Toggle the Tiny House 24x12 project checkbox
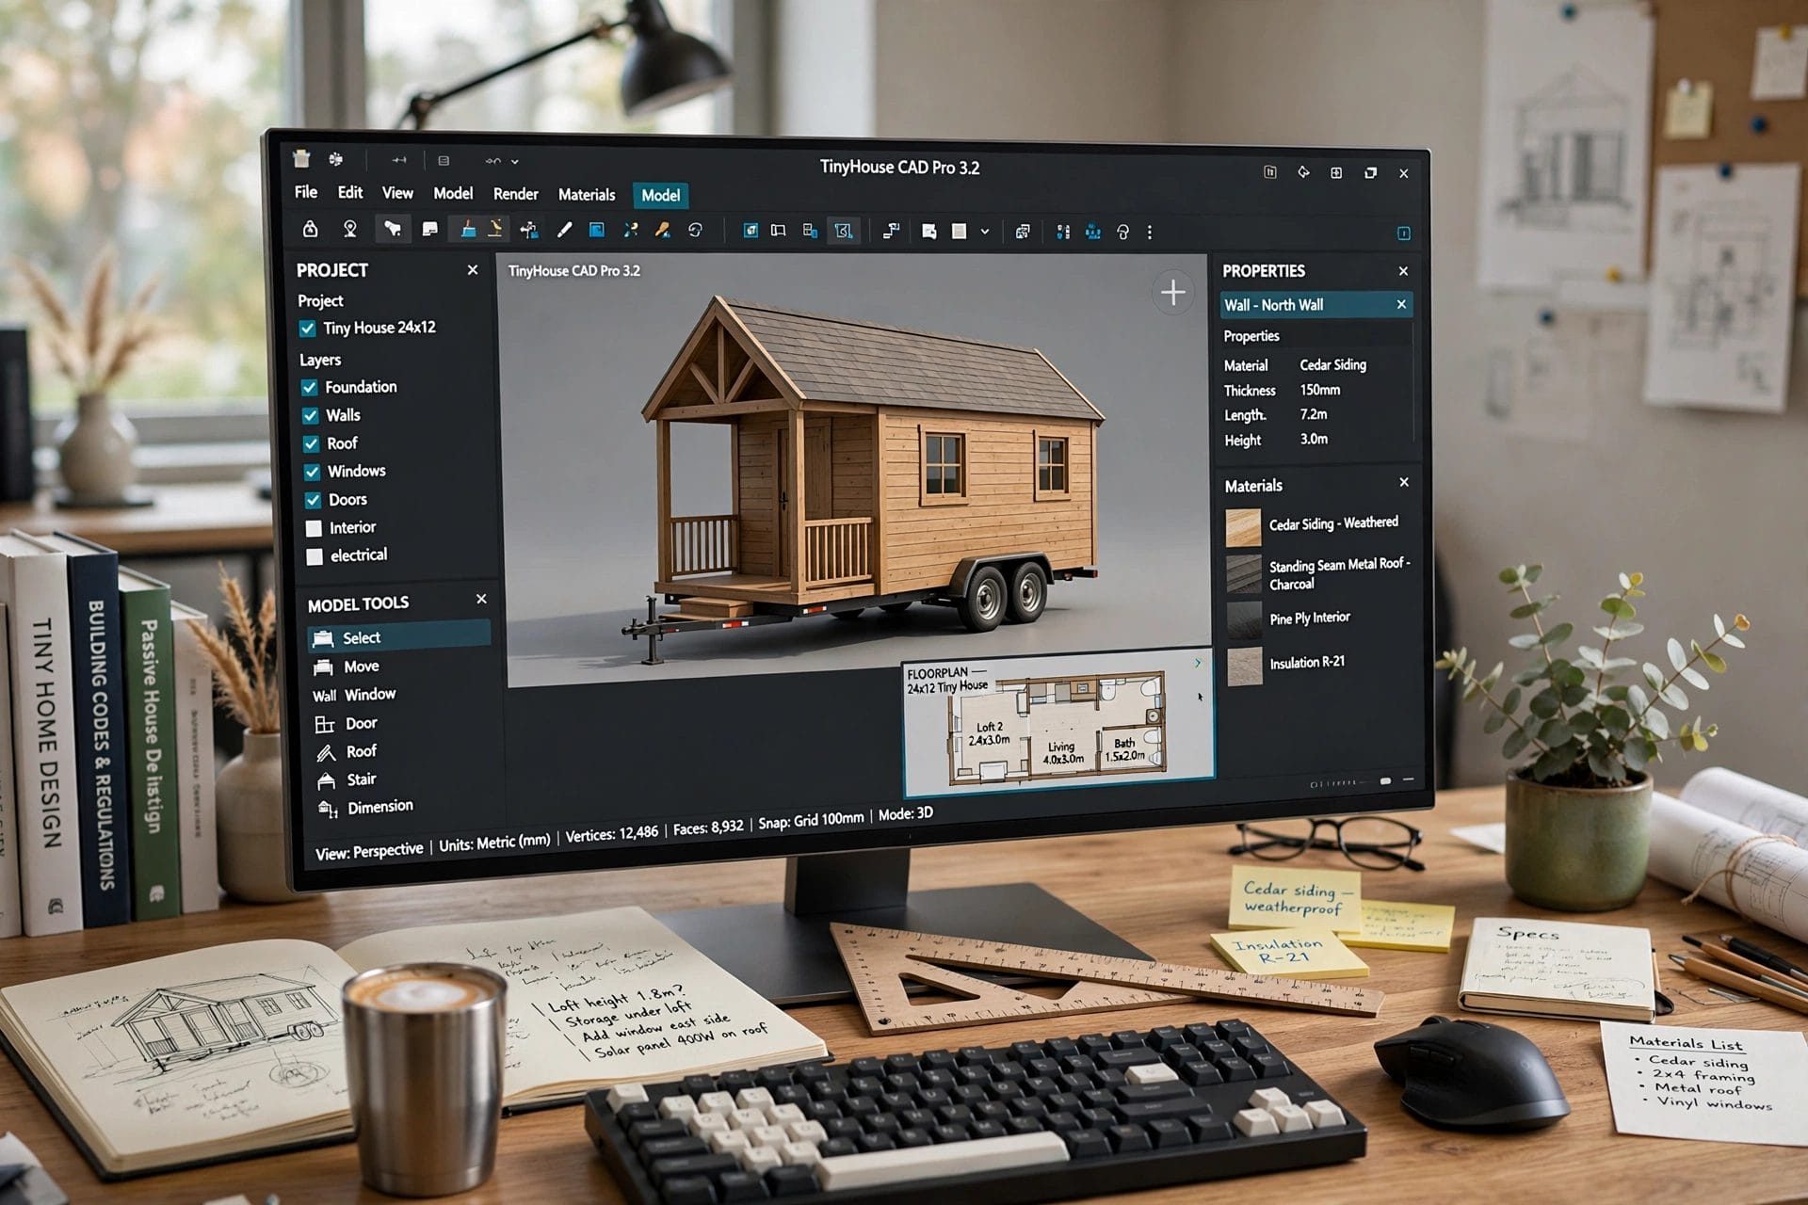 (307, 329)
